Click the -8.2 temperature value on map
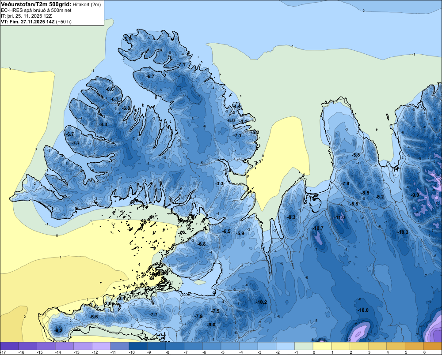Screen dimensions: 442x355 coord(380,197)
